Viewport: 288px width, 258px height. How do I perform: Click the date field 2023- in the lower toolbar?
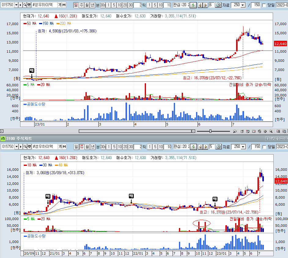tap(283, 147)
